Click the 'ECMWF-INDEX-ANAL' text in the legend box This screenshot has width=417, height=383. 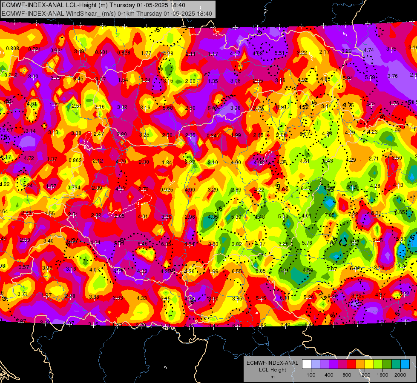[272, 363]
